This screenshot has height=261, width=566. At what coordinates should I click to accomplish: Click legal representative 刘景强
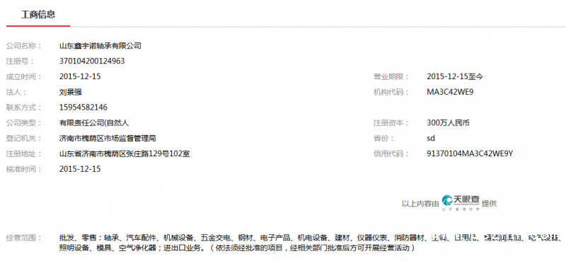click(x=70, y=92)
